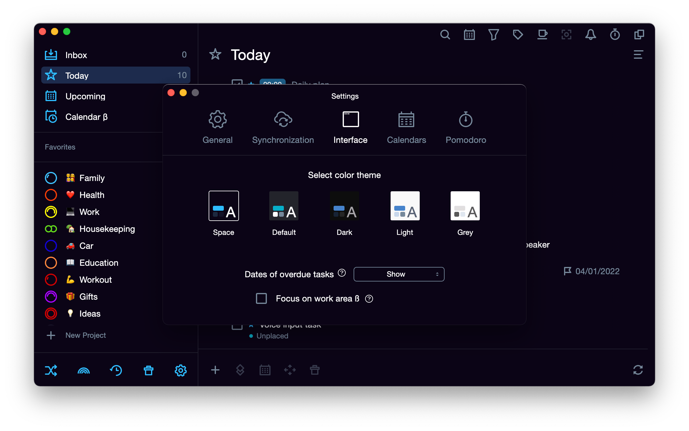689x431 pixels.
Task: Click the diamond priority icon in bottom bar
Action: (x=240, y=370)
